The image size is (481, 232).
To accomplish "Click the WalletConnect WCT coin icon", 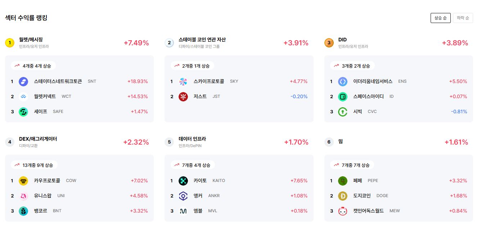I will pyautogui.click(x=23, y=96).
